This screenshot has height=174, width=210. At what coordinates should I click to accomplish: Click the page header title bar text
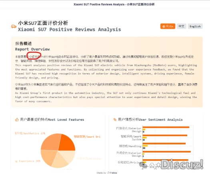pos(114,4)
